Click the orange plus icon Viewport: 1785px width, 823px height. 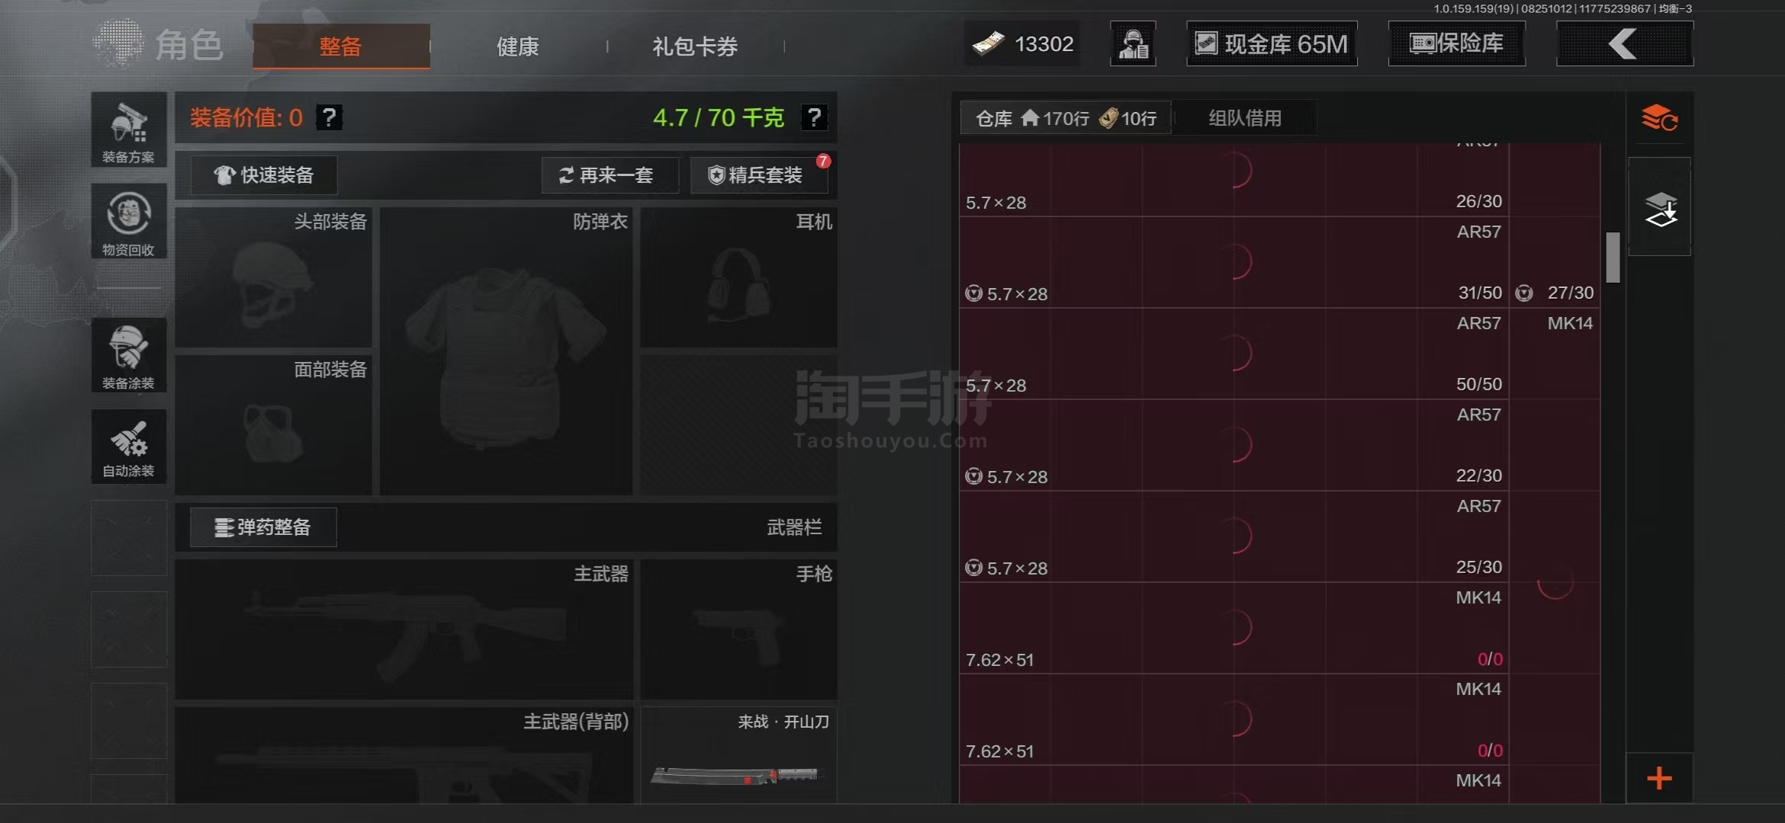click(x=1660, y=778)
